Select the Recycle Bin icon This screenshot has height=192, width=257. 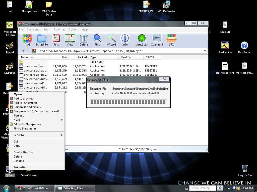[245, 171]
